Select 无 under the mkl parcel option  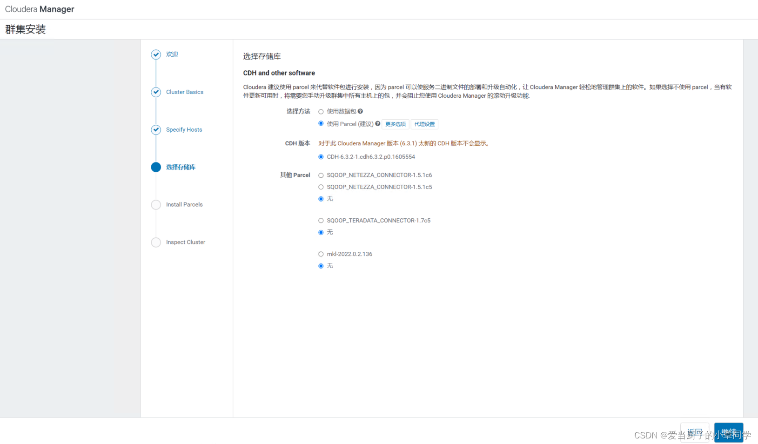click(321, 266)
